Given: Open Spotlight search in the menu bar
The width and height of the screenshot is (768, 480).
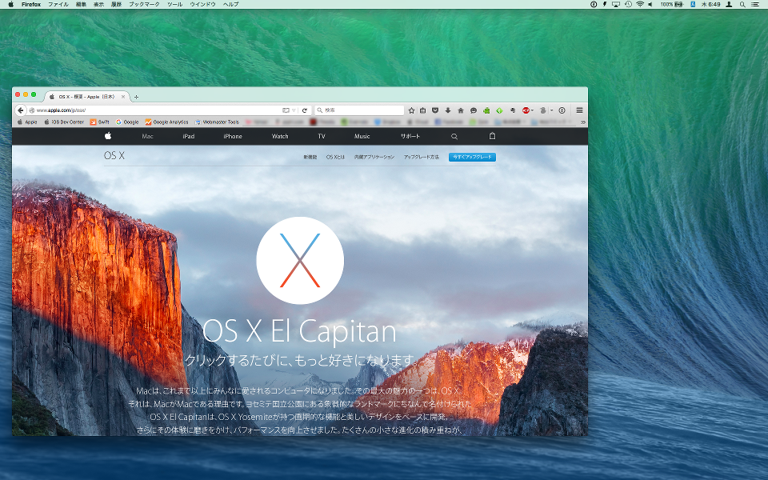Looking at the screenshot, I should click(742, 5).
